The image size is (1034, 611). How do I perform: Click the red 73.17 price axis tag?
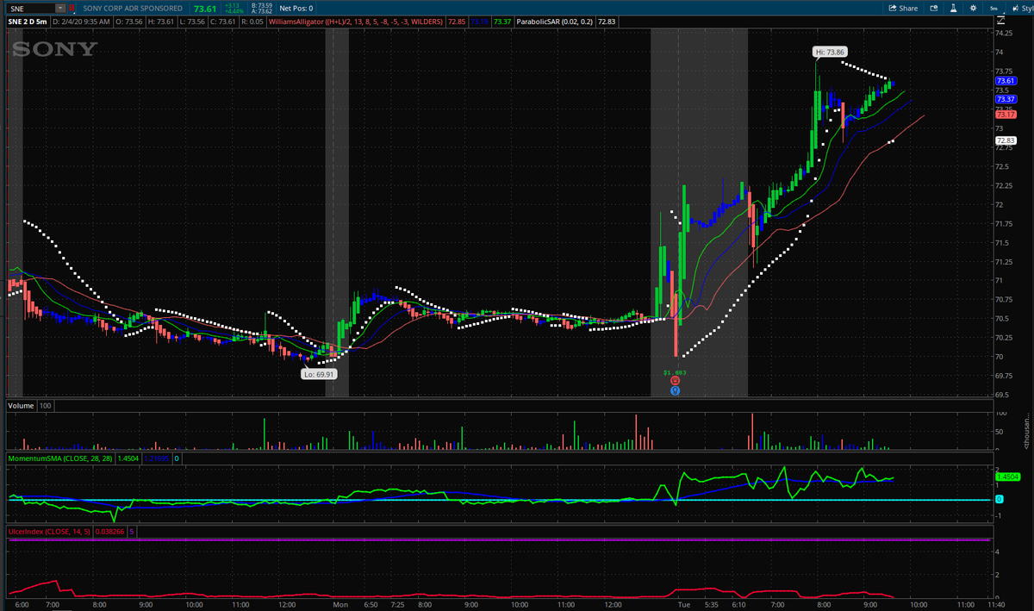[1006, 114]
